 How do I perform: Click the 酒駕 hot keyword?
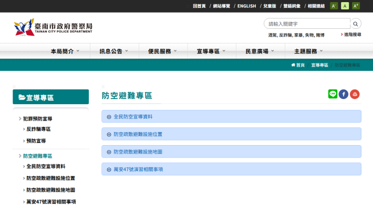[272, 35]
